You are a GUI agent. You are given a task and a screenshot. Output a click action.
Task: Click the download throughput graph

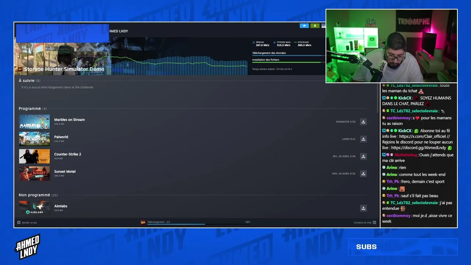tap(180, 65)
